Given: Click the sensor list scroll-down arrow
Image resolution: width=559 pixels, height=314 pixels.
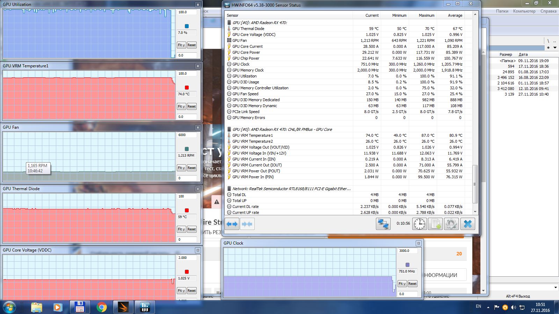Looking at the screenshot, I should (475, 212).
